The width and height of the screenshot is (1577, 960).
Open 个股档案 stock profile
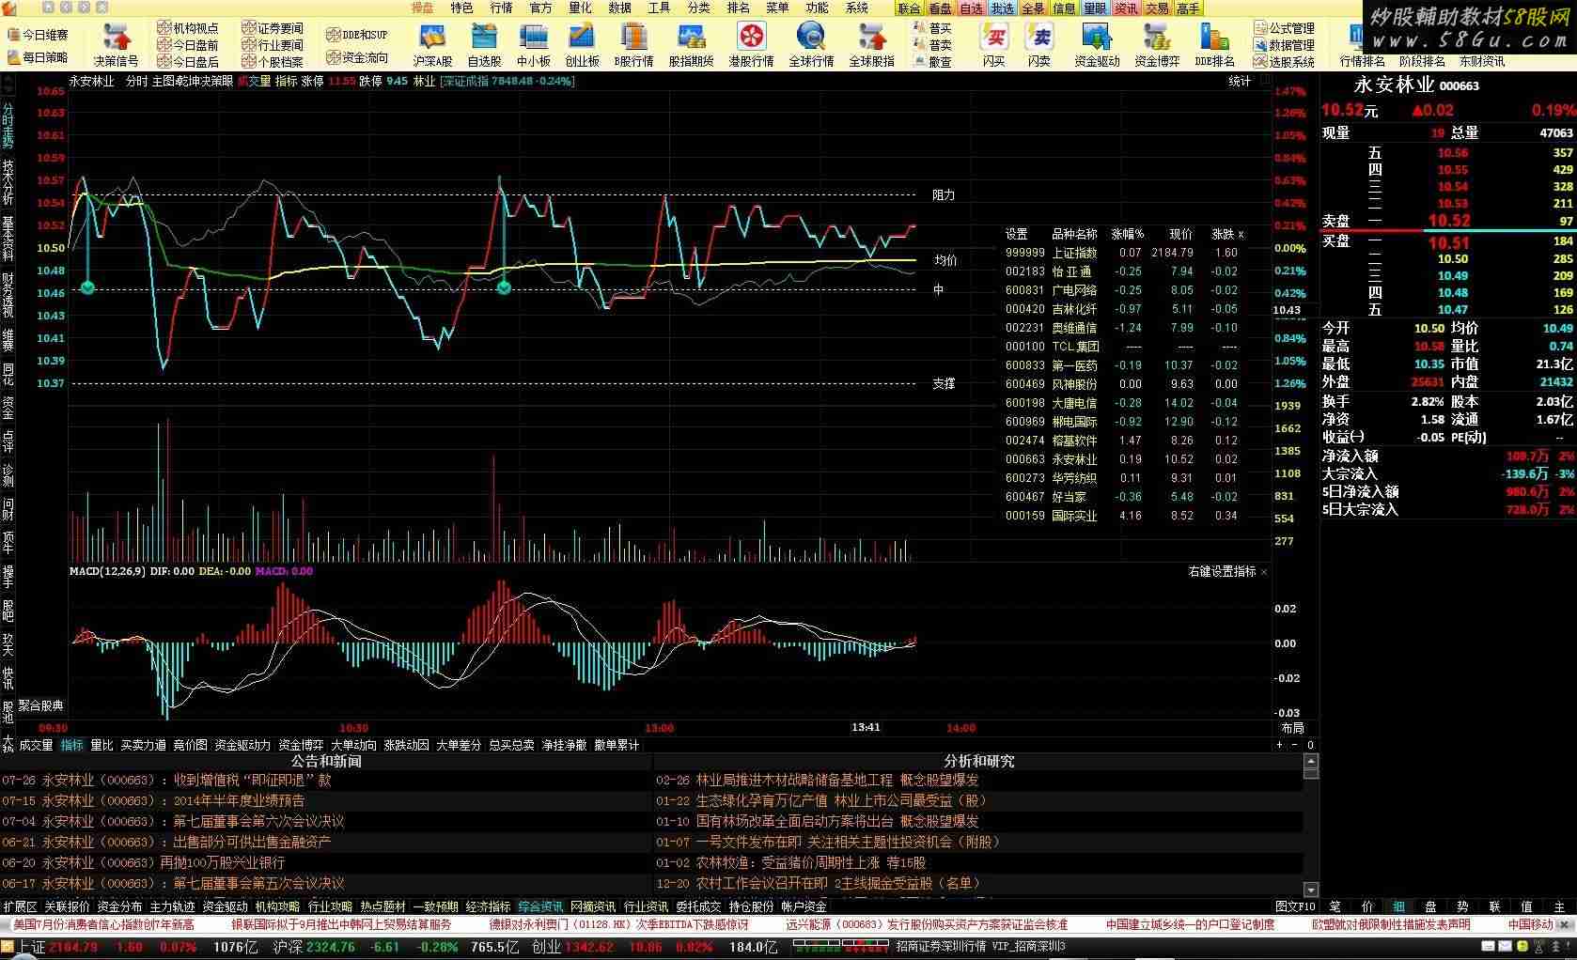click(x=273, y=62)
